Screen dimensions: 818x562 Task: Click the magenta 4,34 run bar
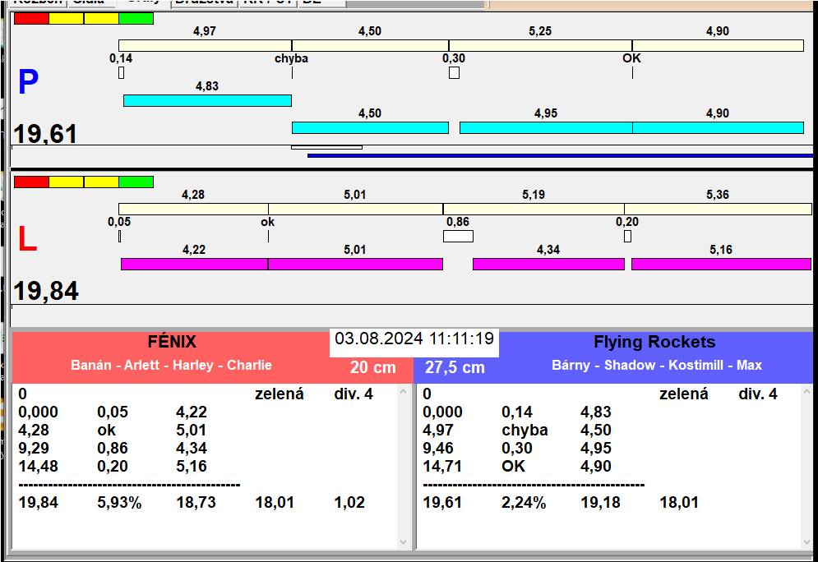click(x=548, y=264)
